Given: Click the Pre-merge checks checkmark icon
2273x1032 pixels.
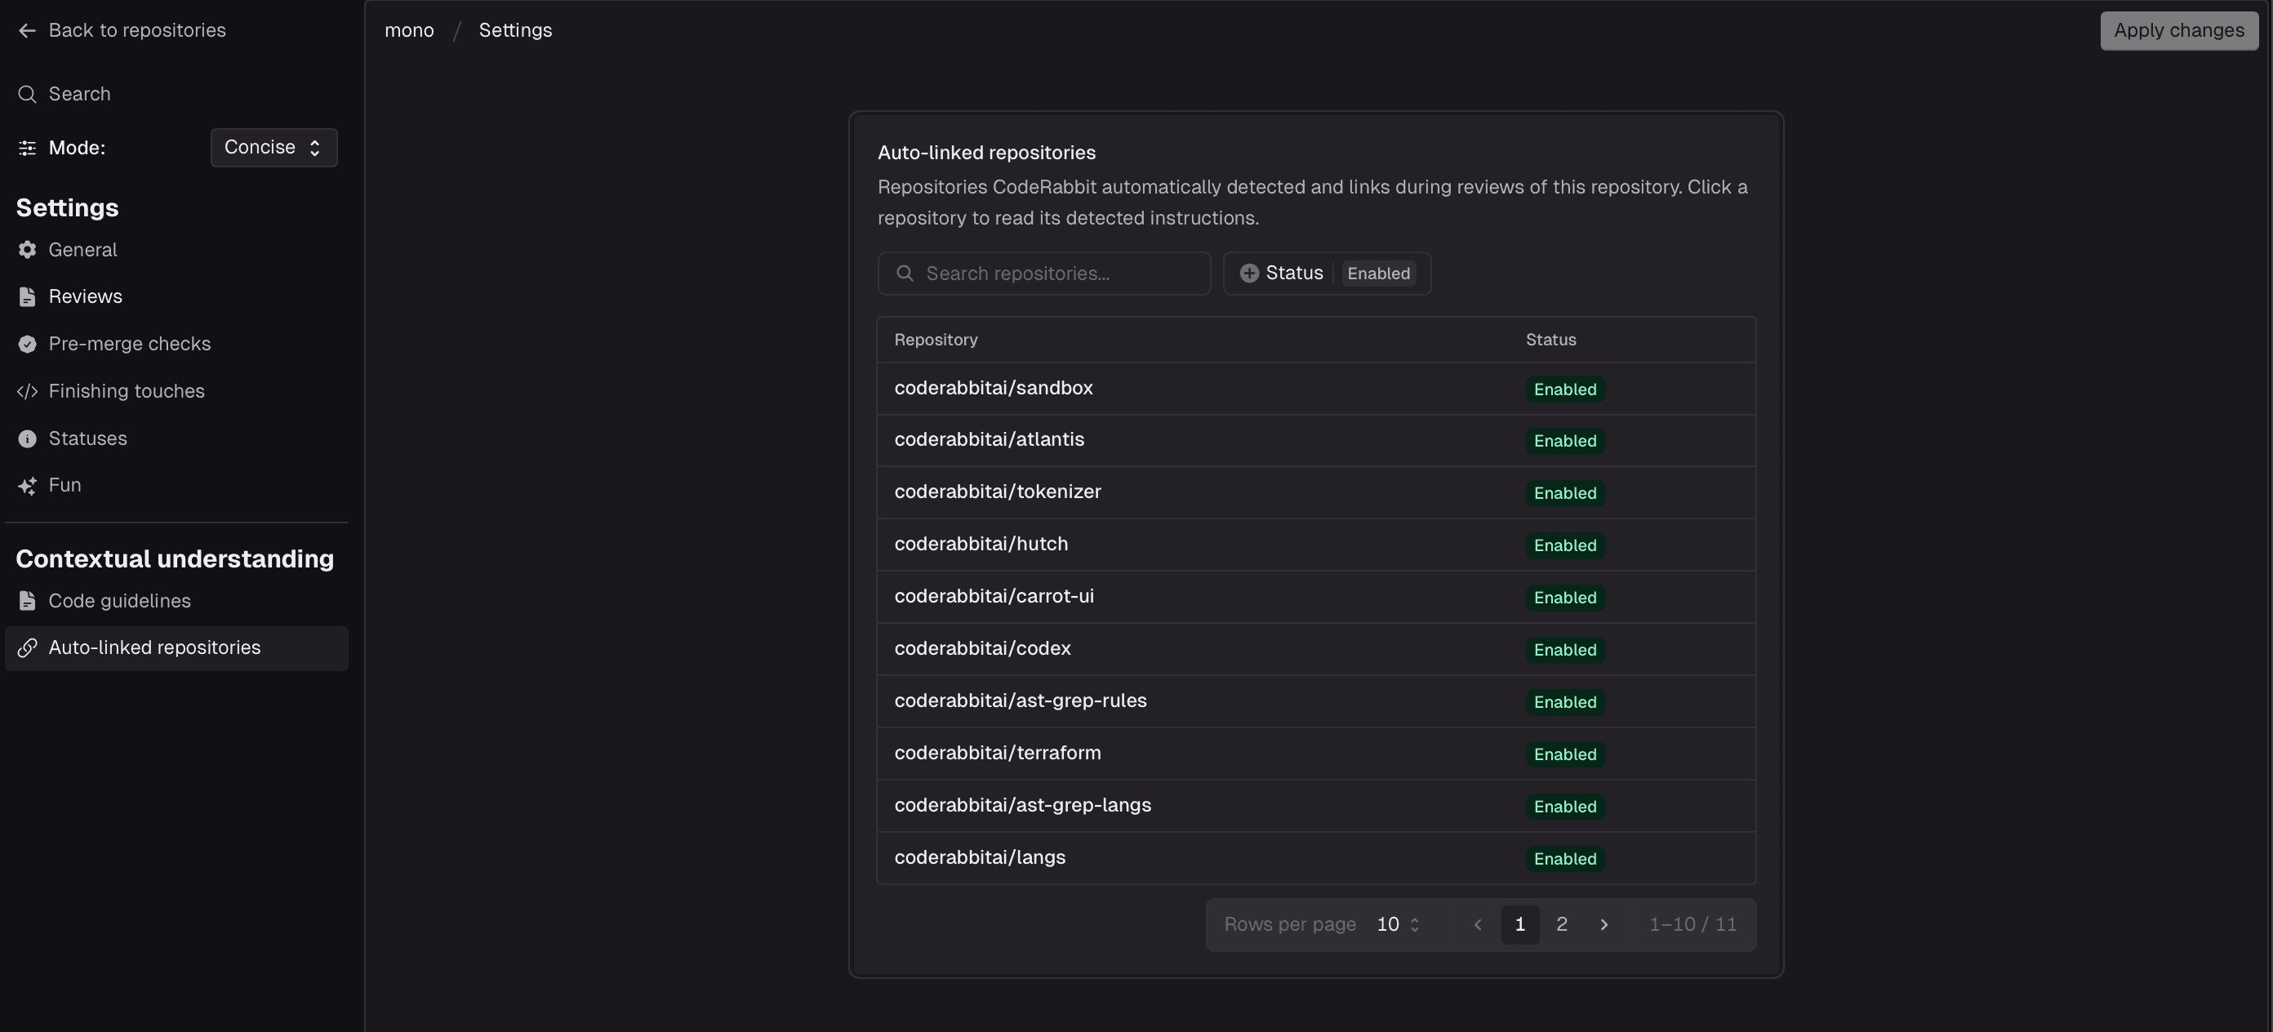Looking at the screenshot, I should 28,344.
